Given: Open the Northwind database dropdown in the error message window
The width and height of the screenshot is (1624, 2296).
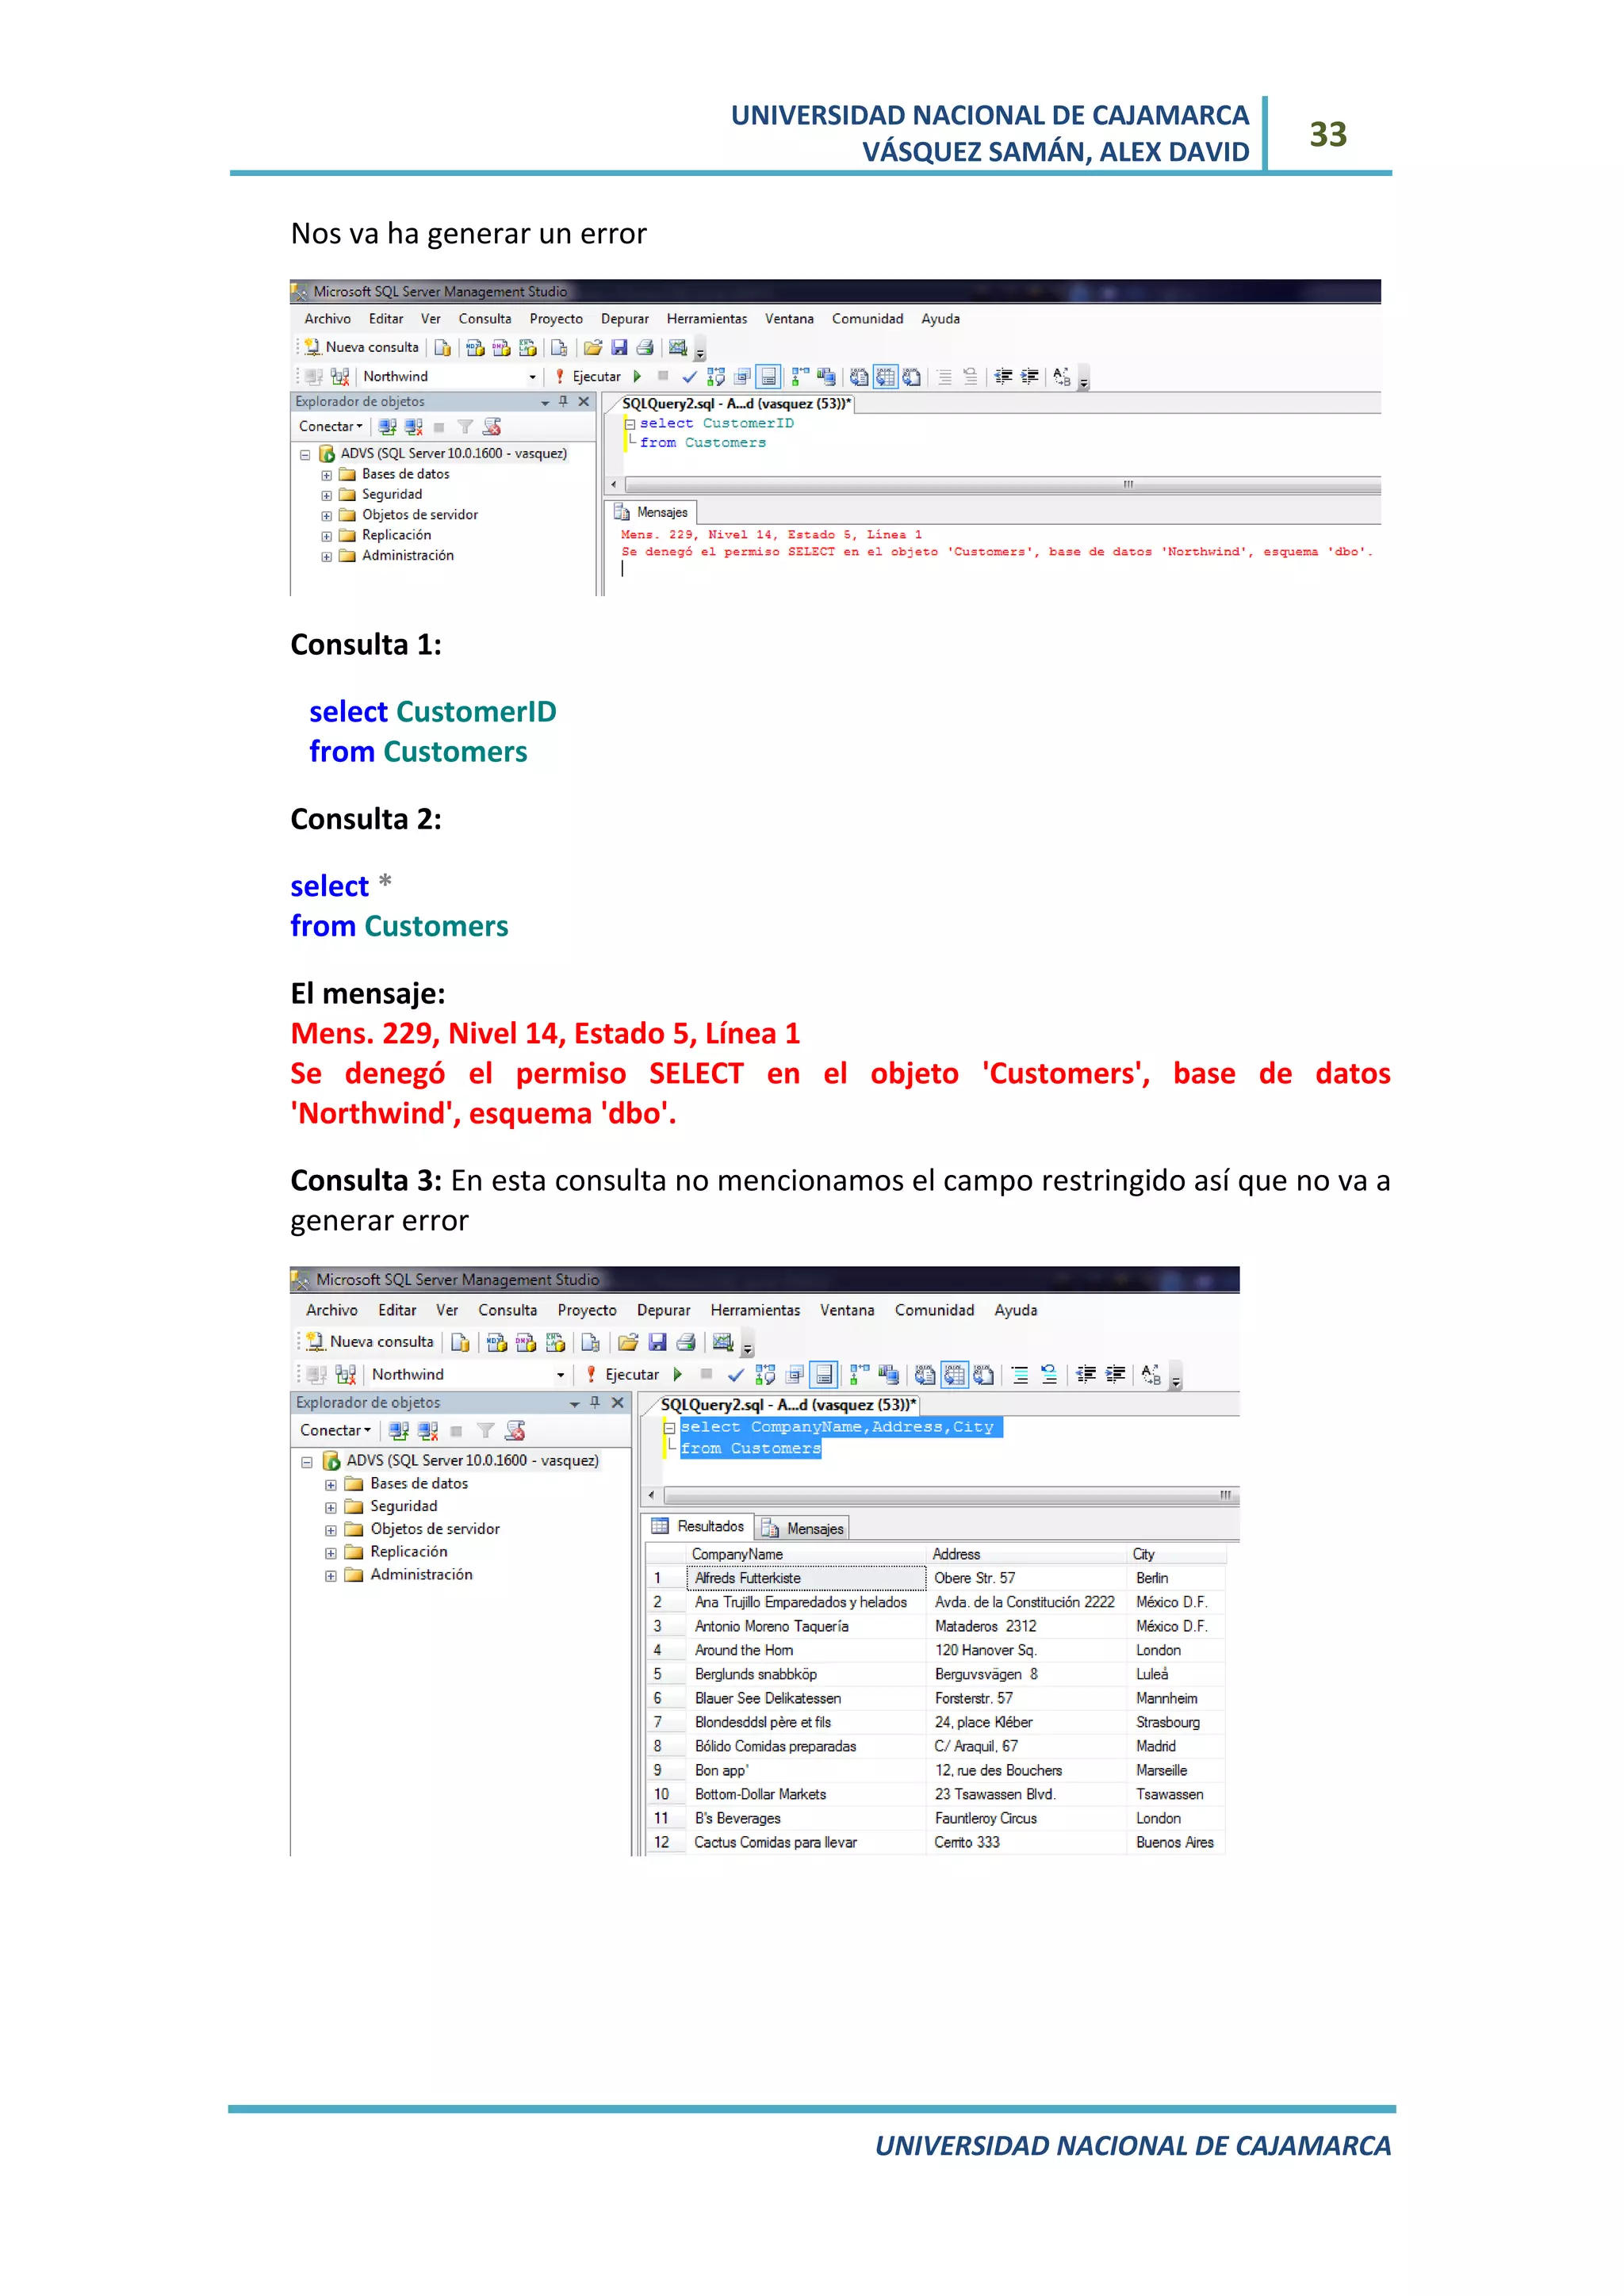Looking at the screenshot, I should (x=532, y=377).
